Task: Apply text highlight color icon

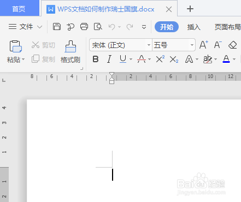Action: [x=208, y=60]
